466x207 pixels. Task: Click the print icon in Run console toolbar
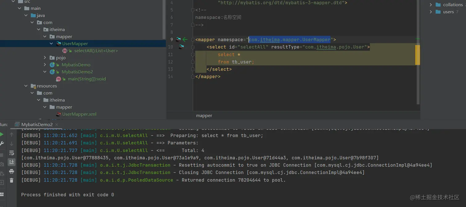(11, 171)
